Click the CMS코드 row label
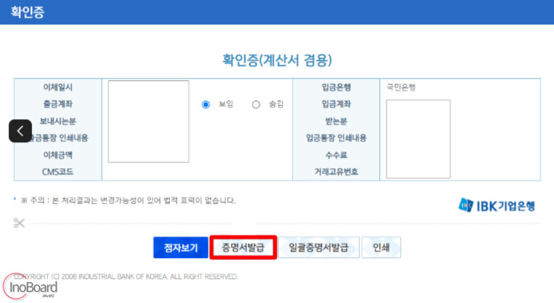Image resolution: width=554 pixels, height=303 pixels. pyautogui.click(x=58, y=172)
